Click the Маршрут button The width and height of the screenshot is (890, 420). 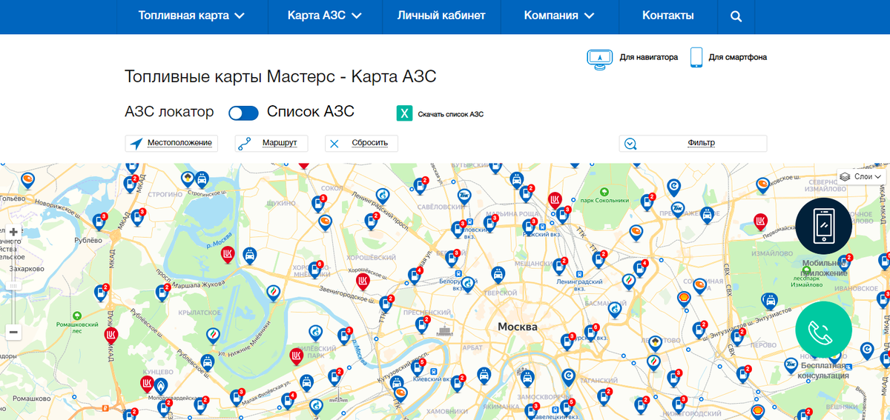coord(272,144)
